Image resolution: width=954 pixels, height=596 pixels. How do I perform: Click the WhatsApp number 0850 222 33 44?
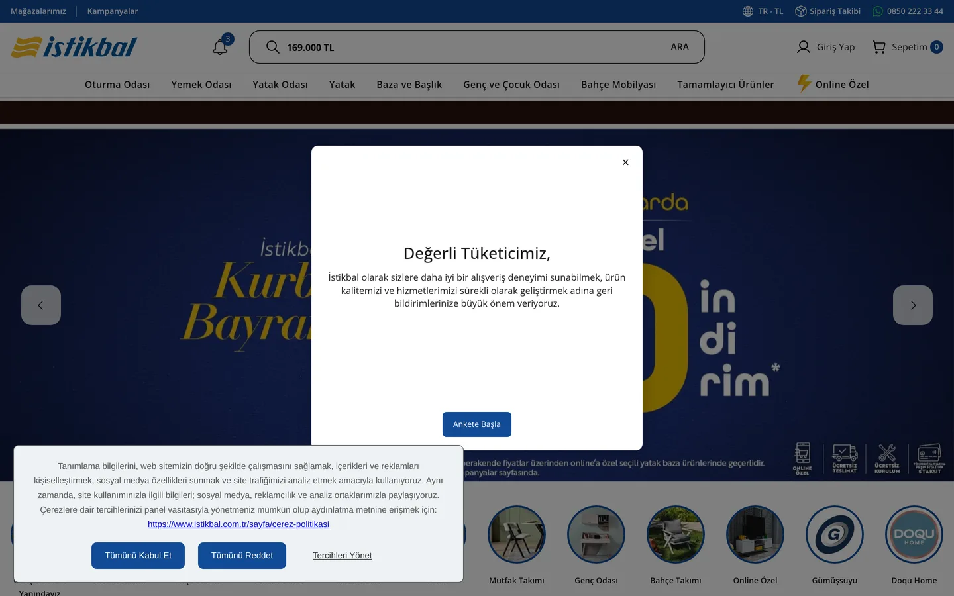pos(908,11)
